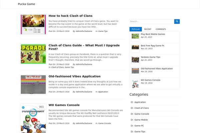Click folder icon beside Application category
This screenshot has height=133, width=200.
[x=132, y=102]
